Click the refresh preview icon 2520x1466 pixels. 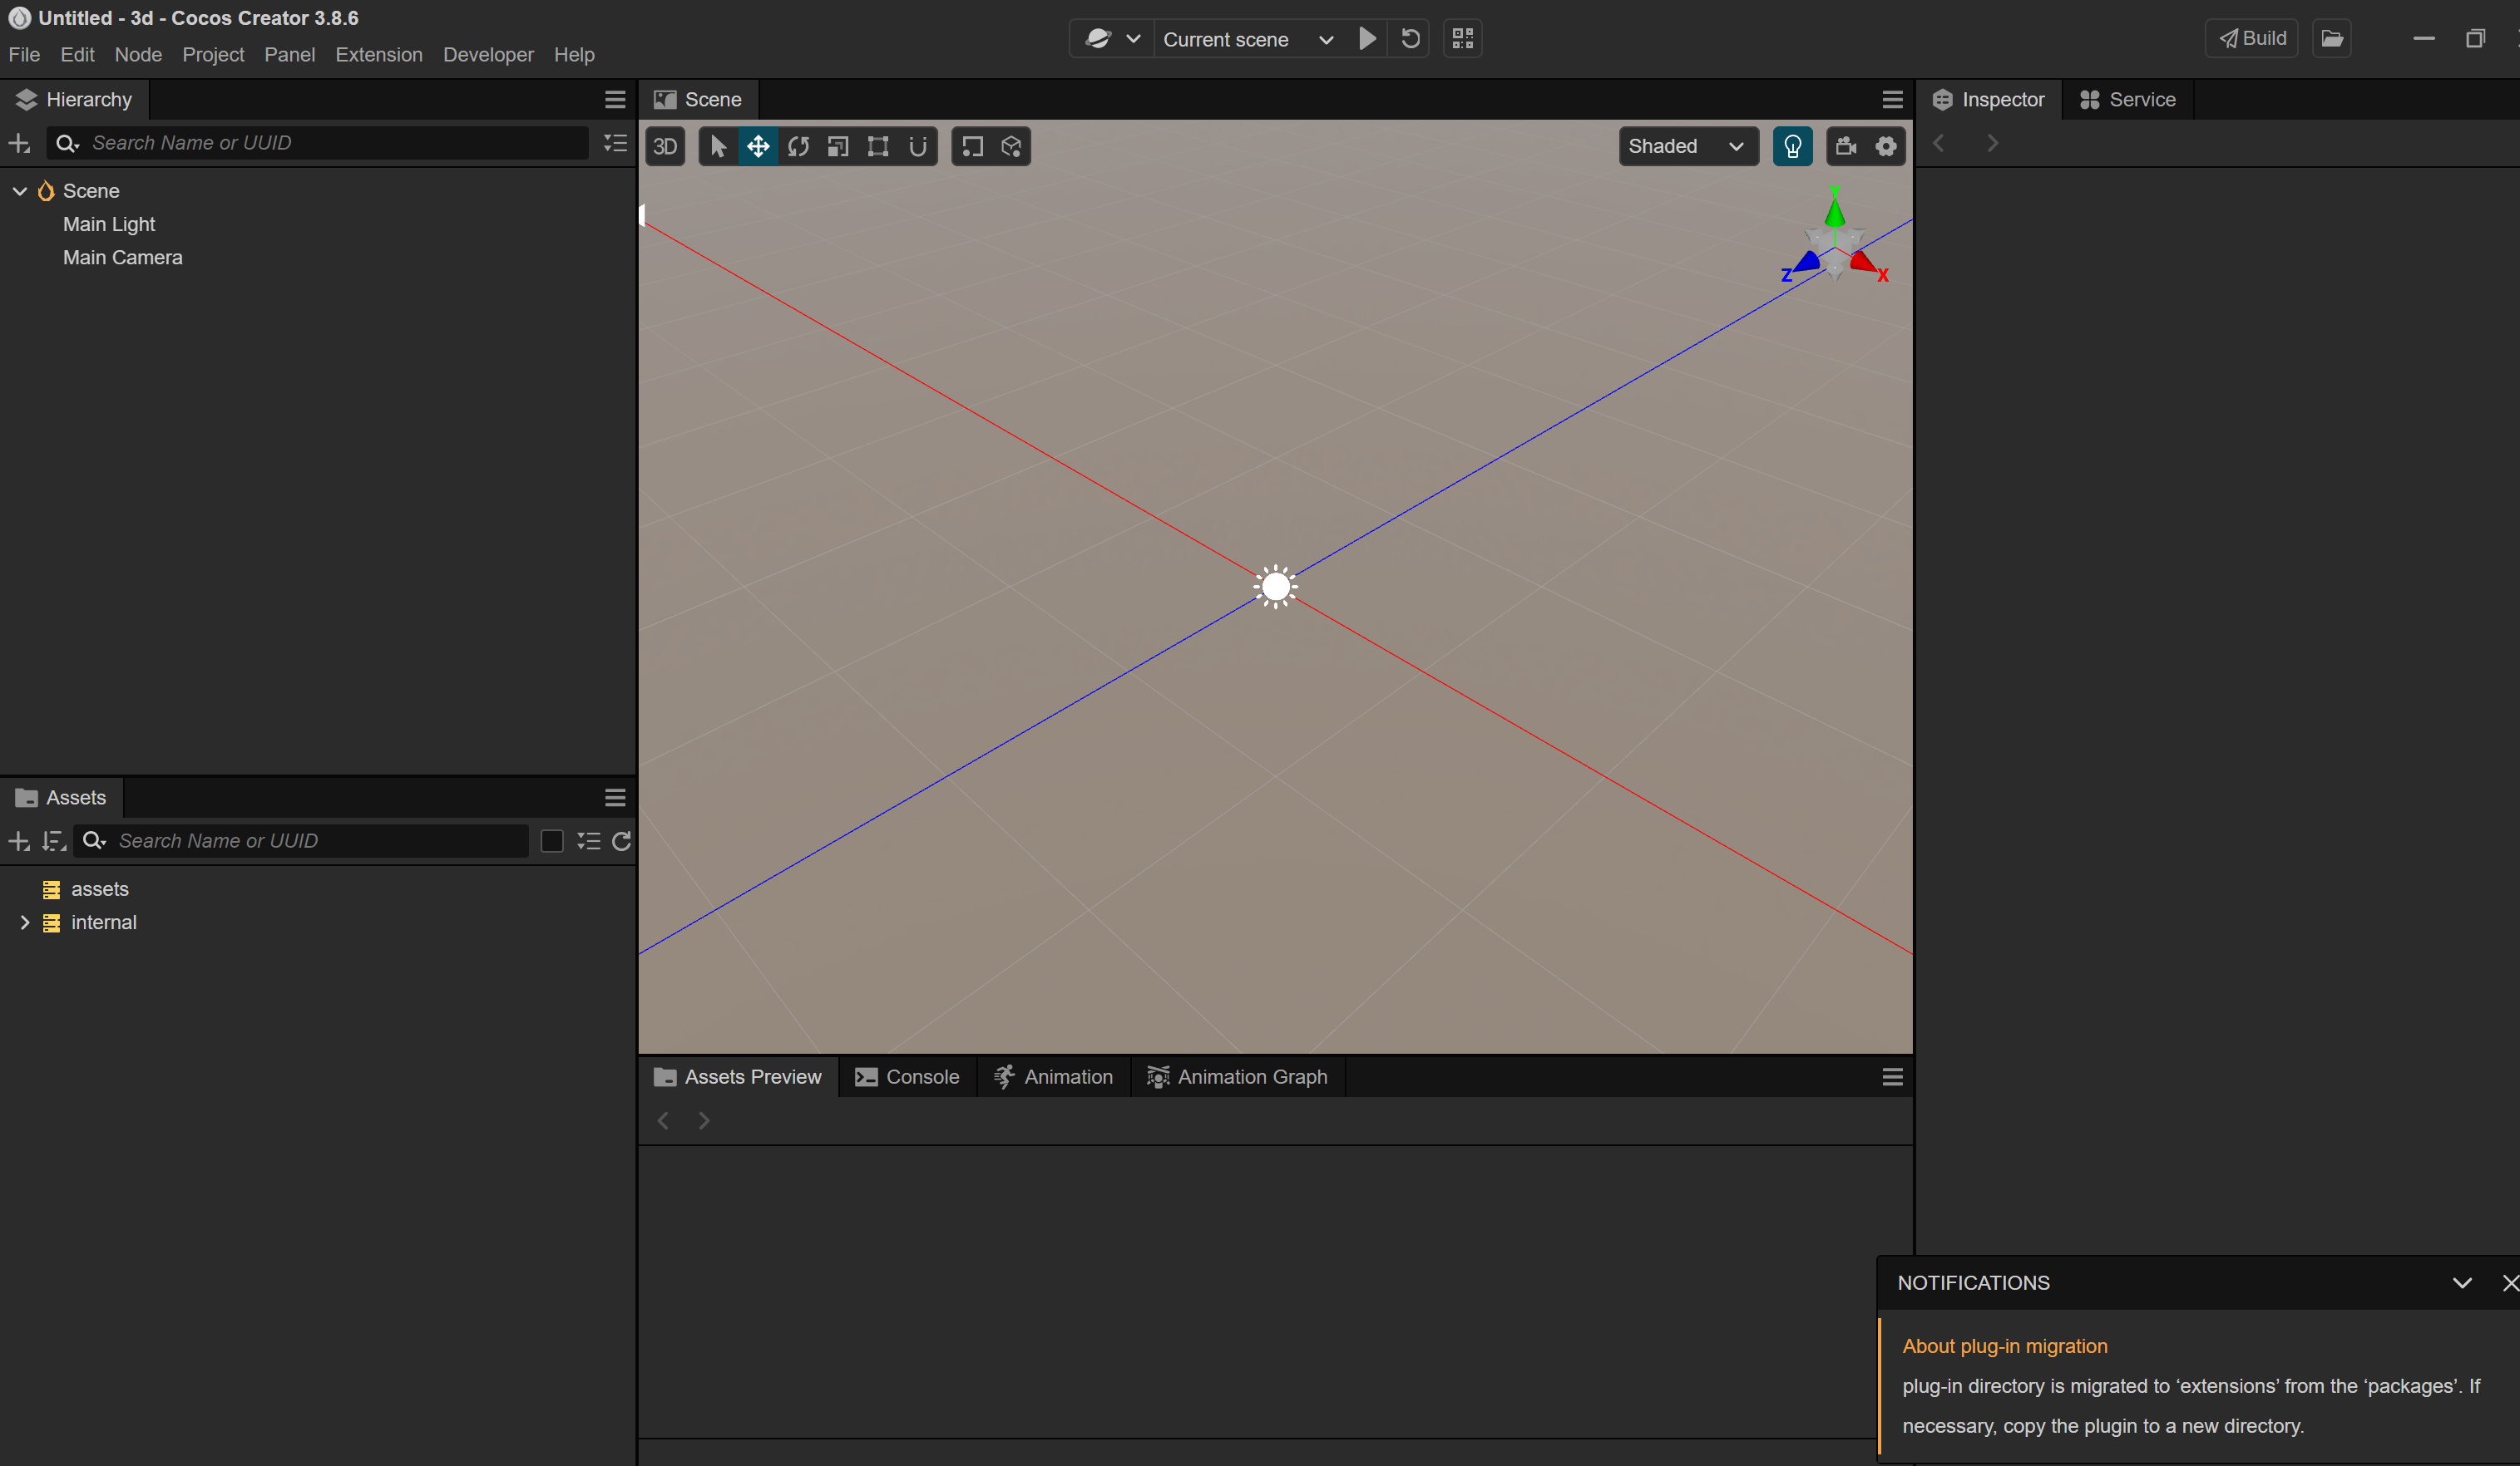click(1410, 39)
